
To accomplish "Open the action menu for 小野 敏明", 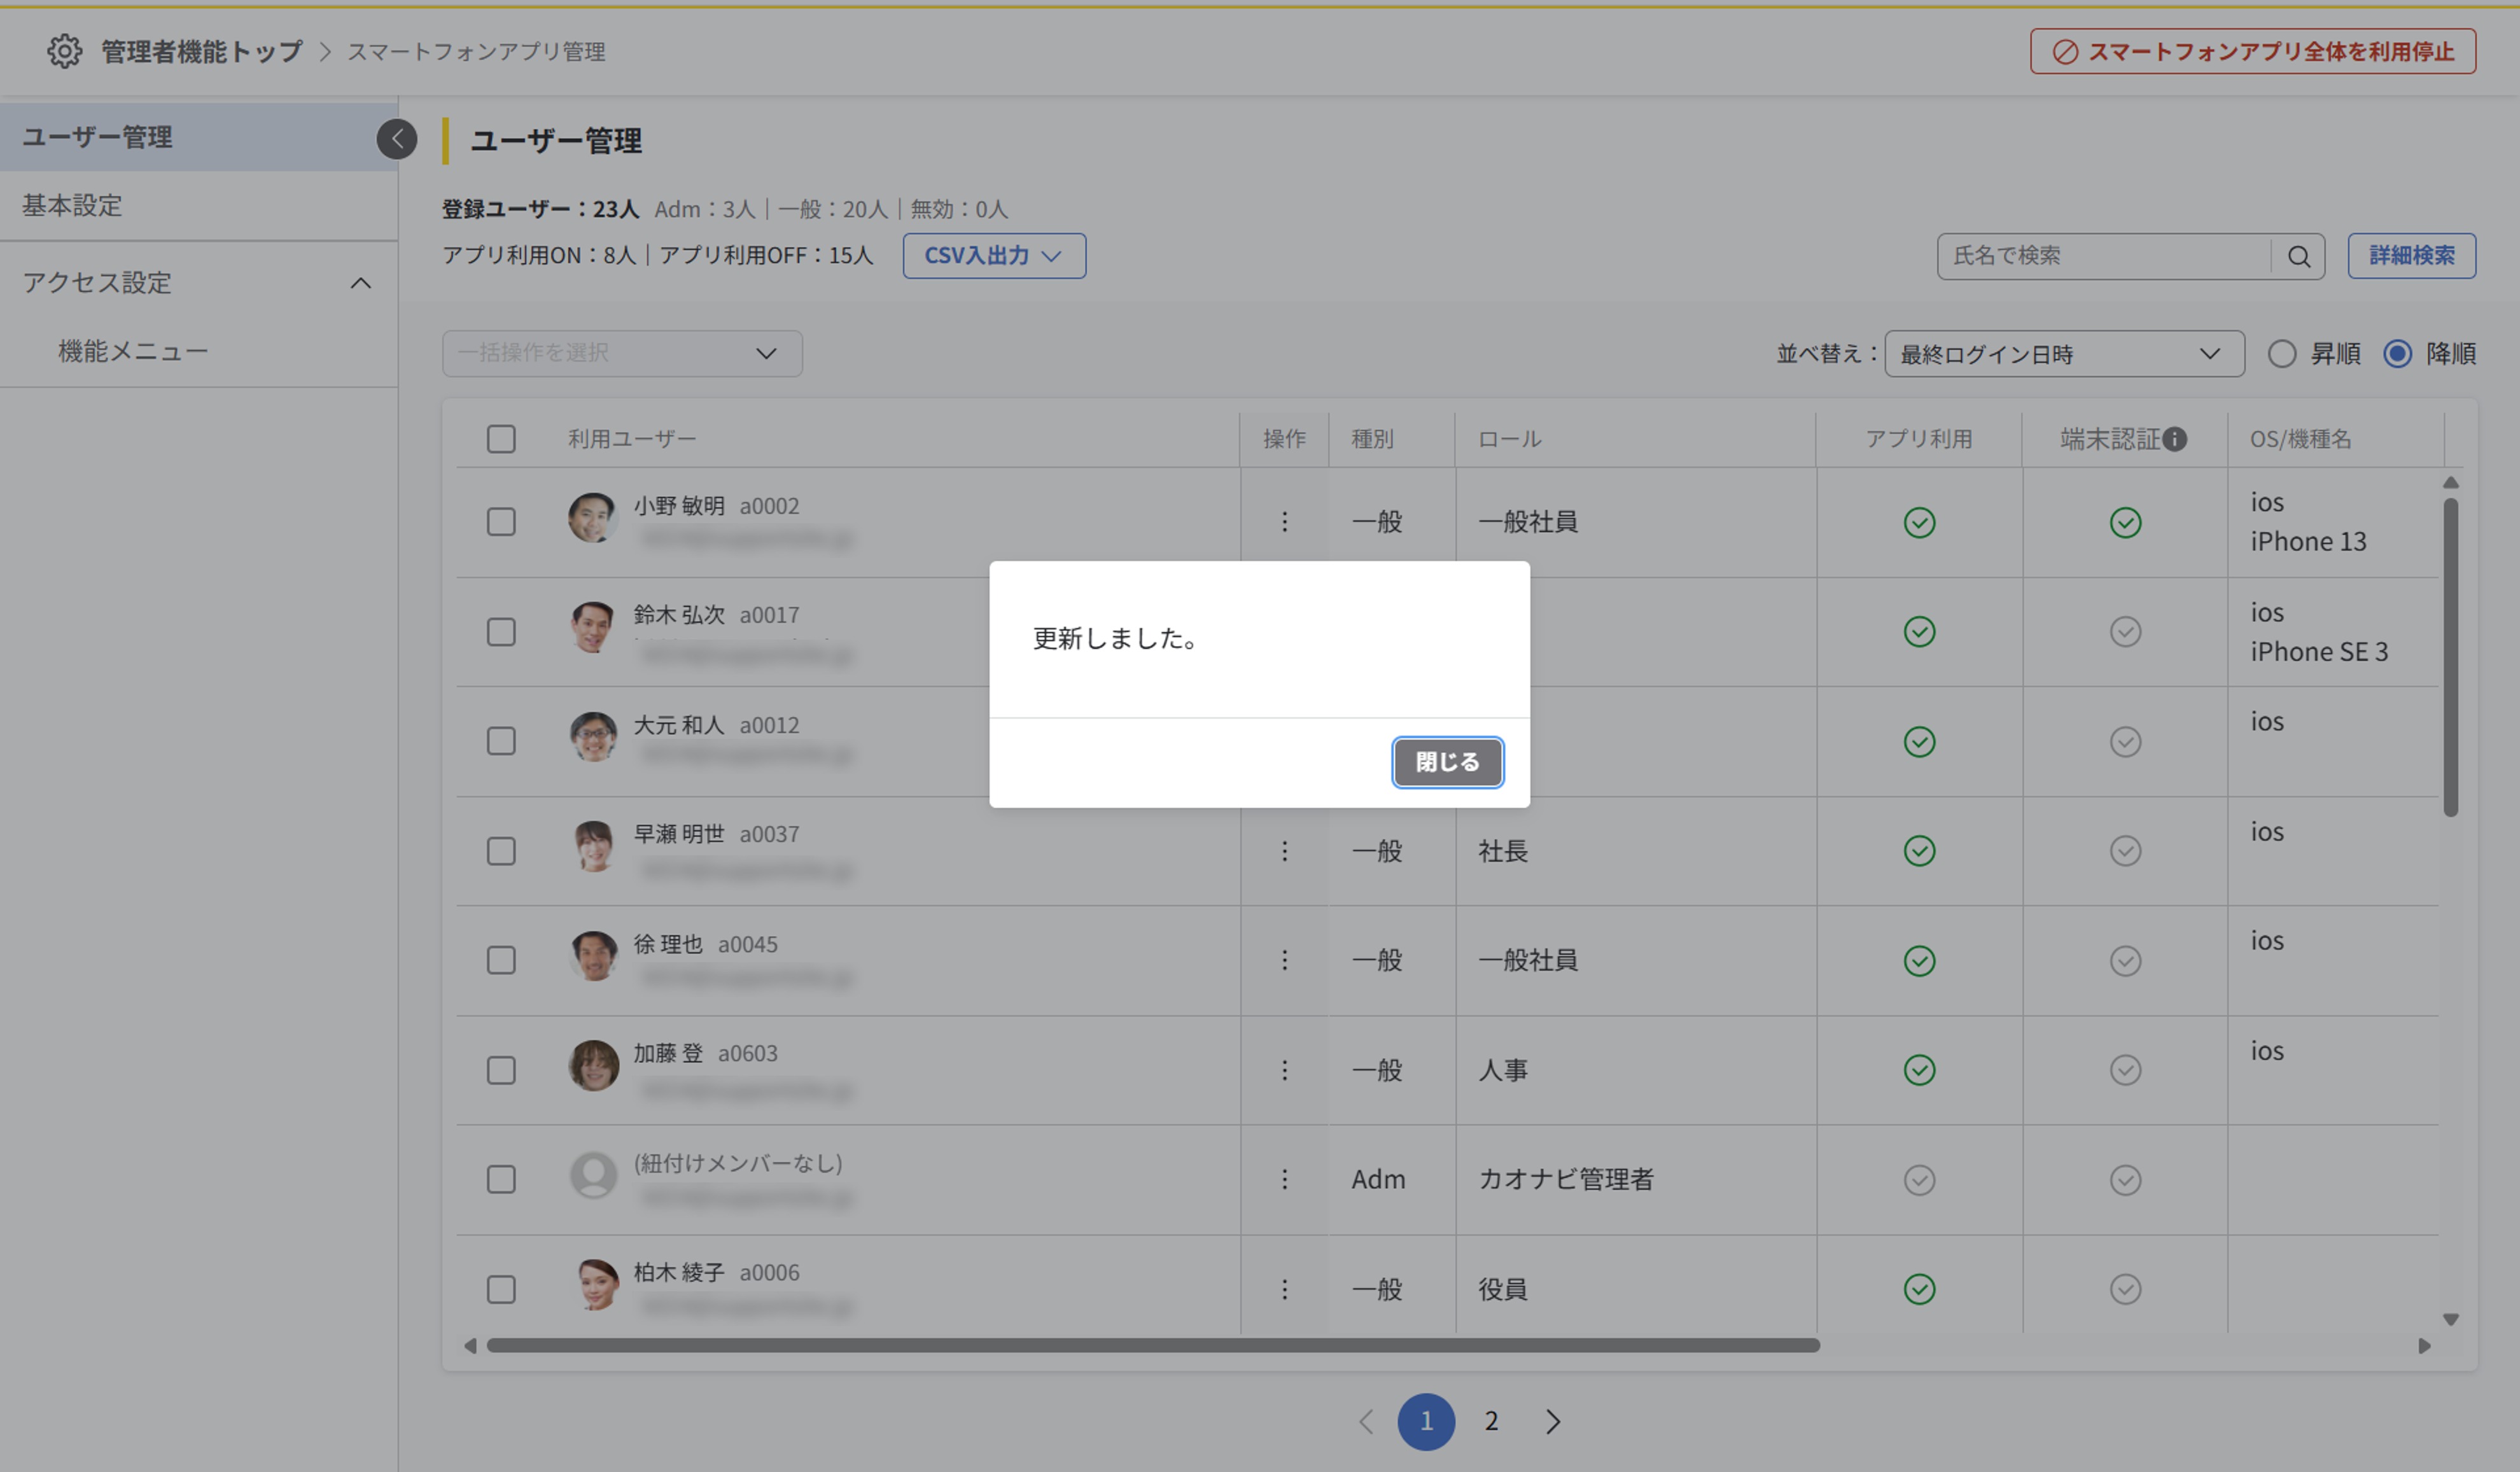I will point(1285,522).
